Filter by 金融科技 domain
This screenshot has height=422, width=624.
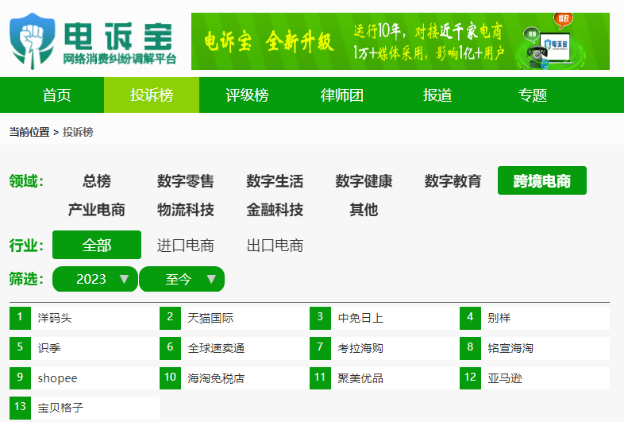tap(275, 210)
